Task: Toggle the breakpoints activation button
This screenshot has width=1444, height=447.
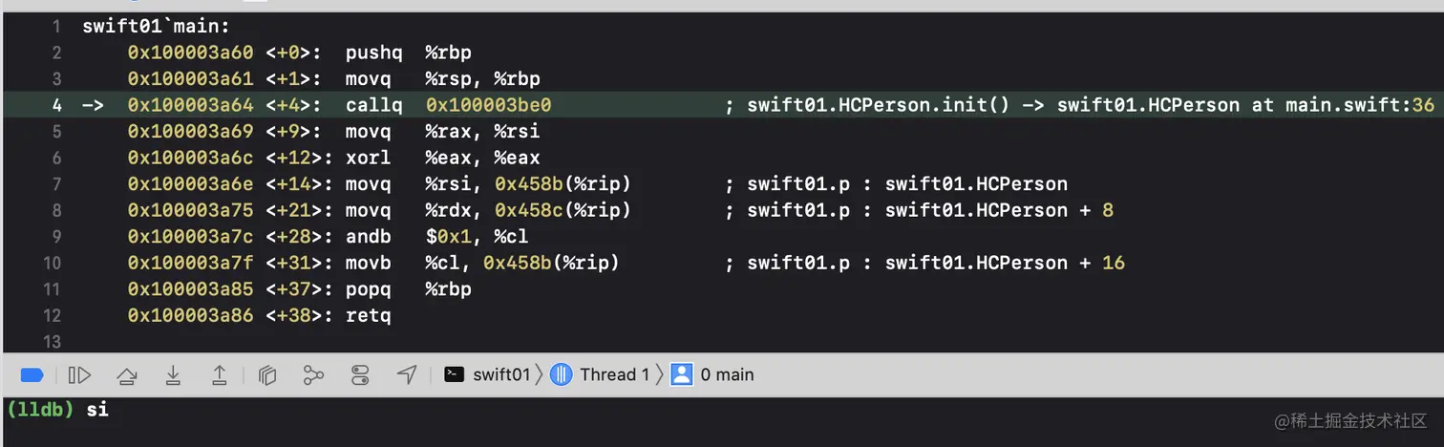Action: [32, 375]
